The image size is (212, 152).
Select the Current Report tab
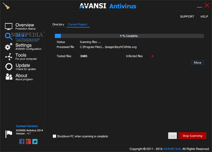[78, 24]
